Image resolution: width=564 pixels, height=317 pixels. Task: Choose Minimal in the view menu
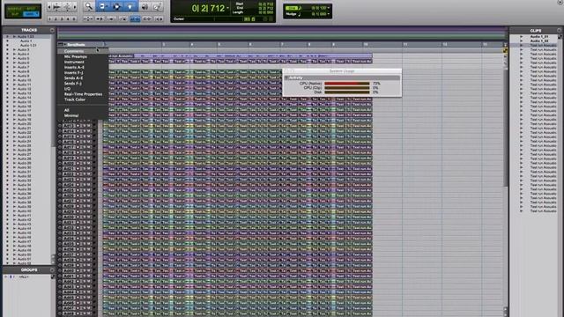71,115
